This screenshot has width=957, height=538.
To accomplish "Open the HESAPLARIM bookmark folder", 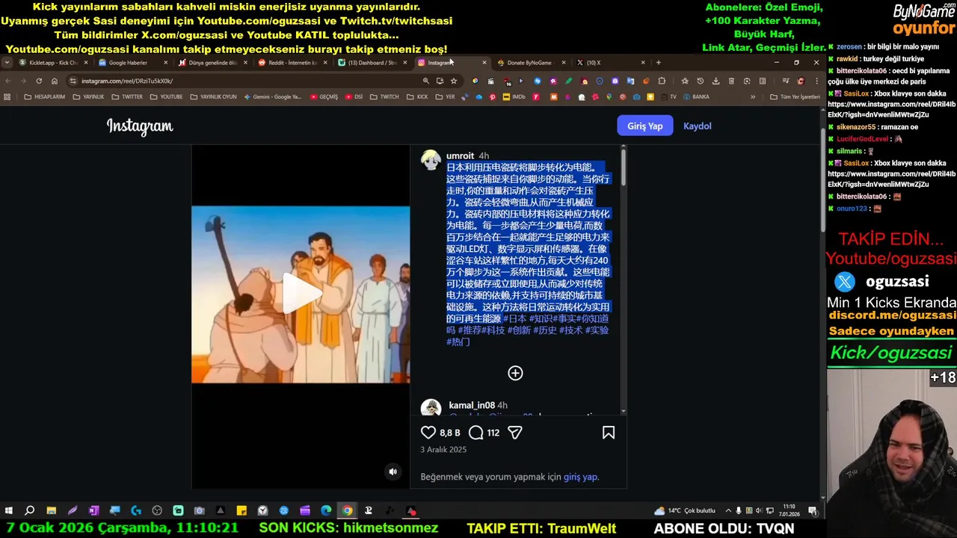I will [44, 96].
